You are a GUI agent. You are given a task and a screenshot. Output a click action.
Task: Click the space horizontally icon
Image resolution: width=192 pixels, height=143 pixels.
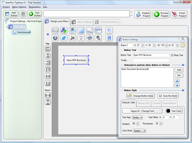click(48, 95)
